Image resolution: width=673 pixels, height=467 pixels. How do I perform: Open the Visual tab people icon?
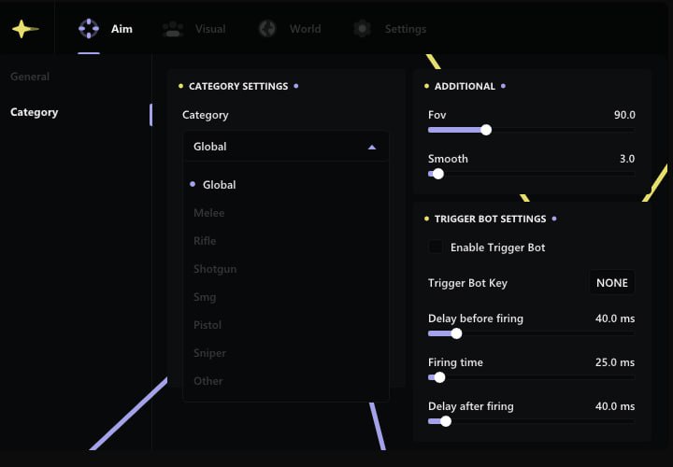[x=172, y=29]
